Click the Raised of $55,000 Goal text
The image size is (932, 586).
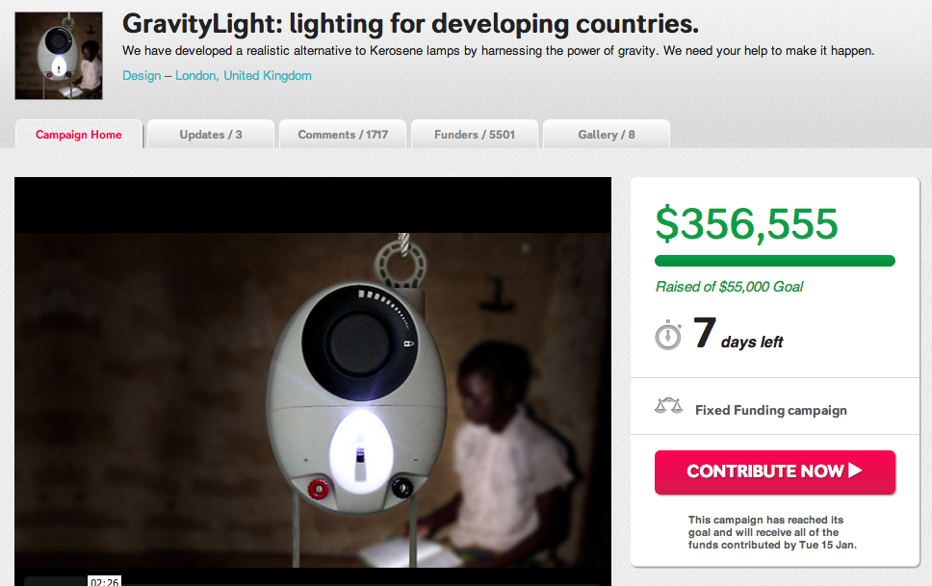tap(729, 287)
